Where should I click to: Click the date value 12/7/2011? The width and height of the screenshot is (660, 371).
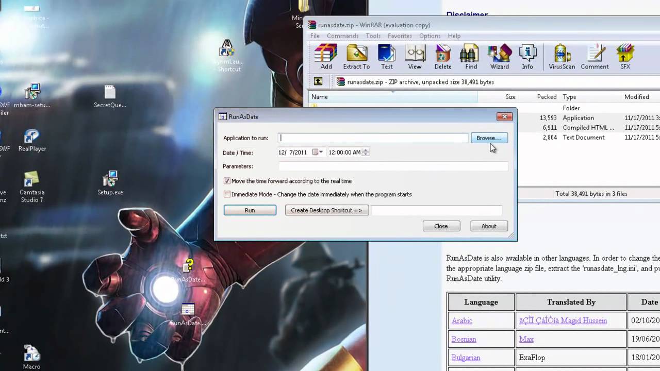pos(293,153)
